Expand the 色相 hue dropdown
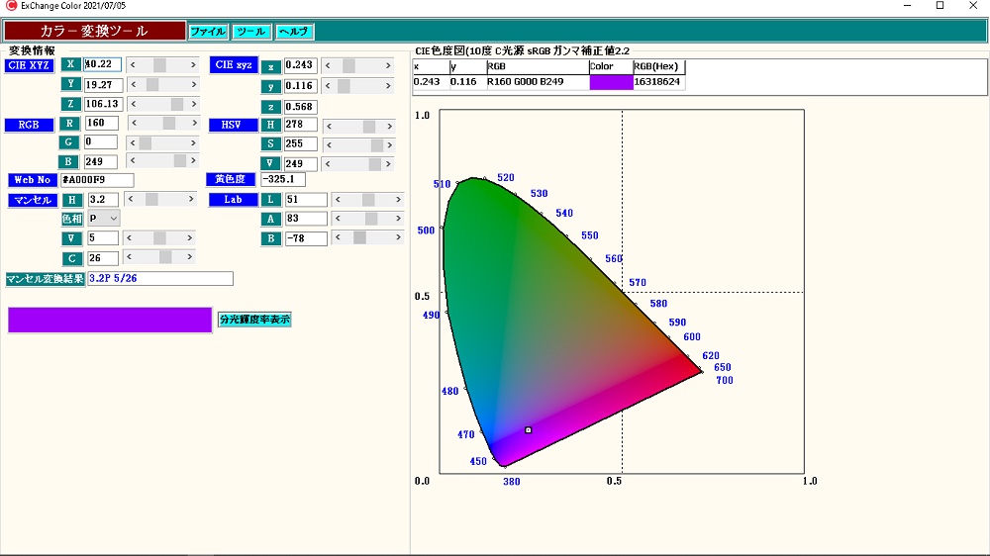This screenshot has height=556, width=990. click(x=114, y=218)
